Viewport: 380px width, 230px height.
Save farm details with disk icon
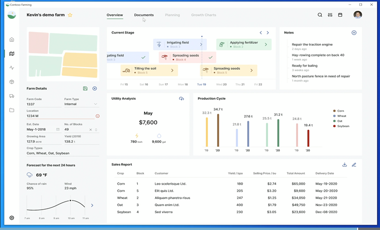pos(85,89)
